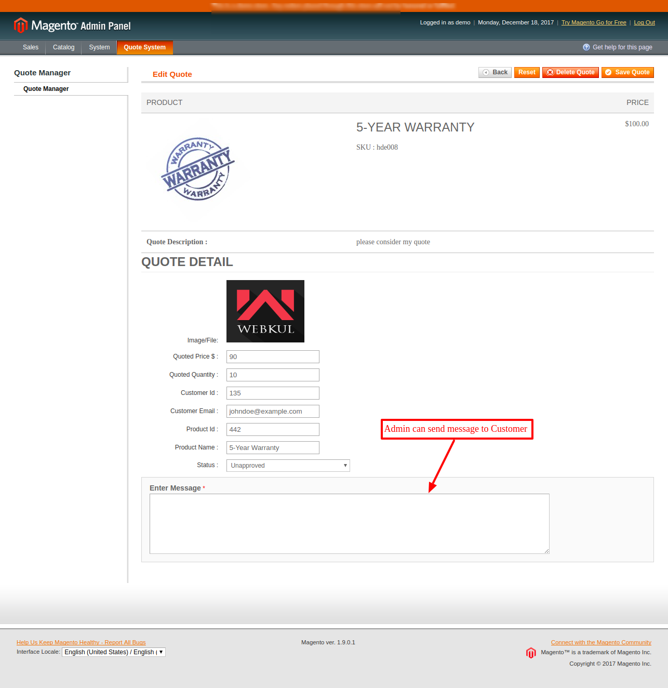Image resolution: width=668 pixels, height=688 pixels.
Task: Click the Delete Quote button
Action: coord(570,72)
